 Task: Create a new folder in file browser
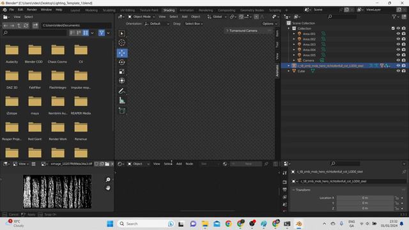35,26
